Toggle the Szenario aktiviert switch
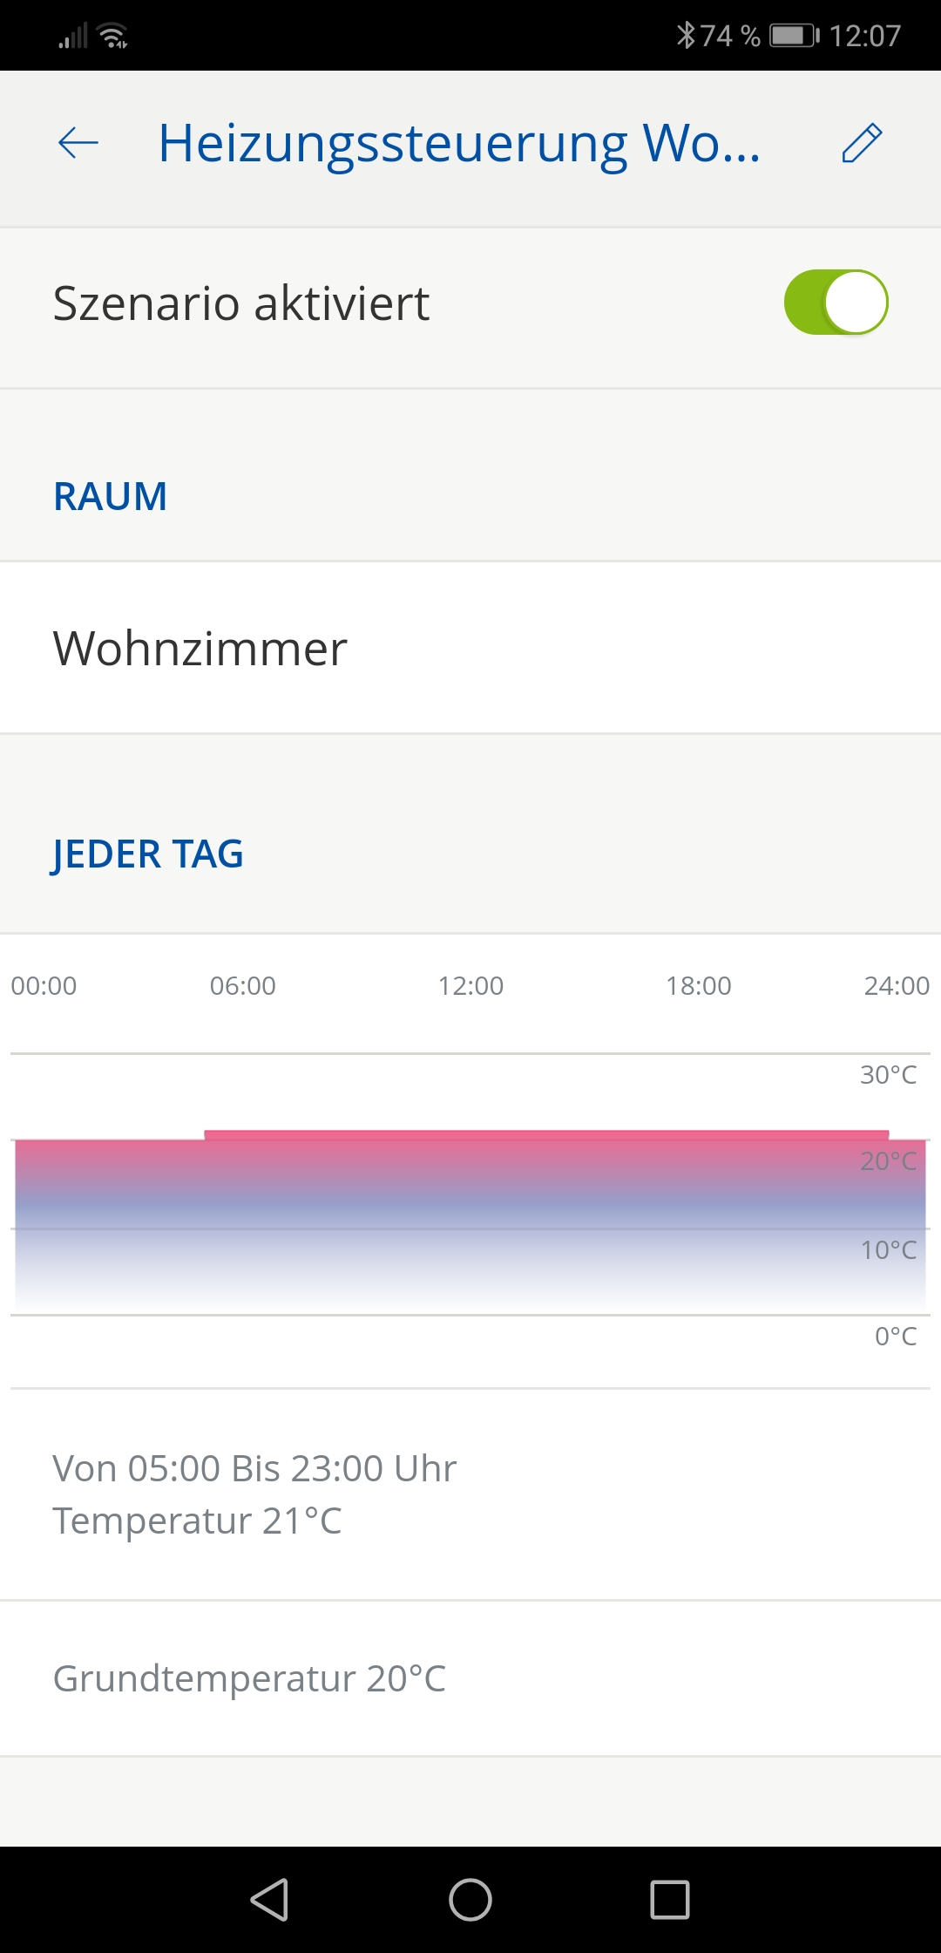Image resolution: width=941 pixels, height=1953 pixels. pyautogui.click(x=836, y=303)
